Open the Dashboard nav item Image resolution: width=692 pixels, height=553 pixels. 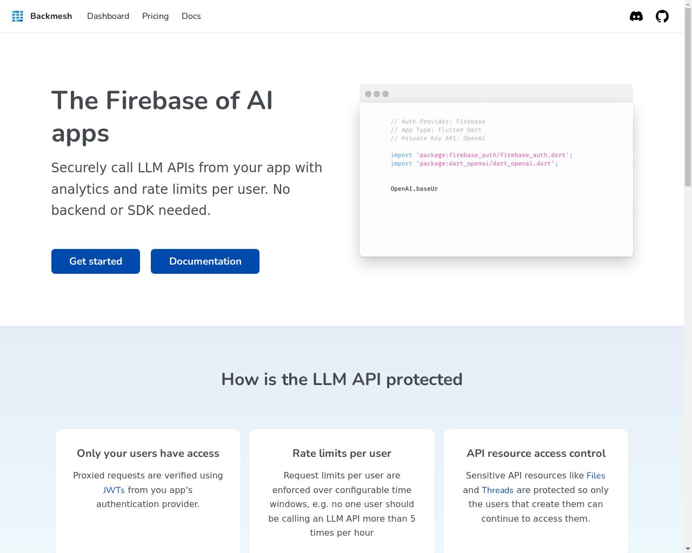[108, 16]
